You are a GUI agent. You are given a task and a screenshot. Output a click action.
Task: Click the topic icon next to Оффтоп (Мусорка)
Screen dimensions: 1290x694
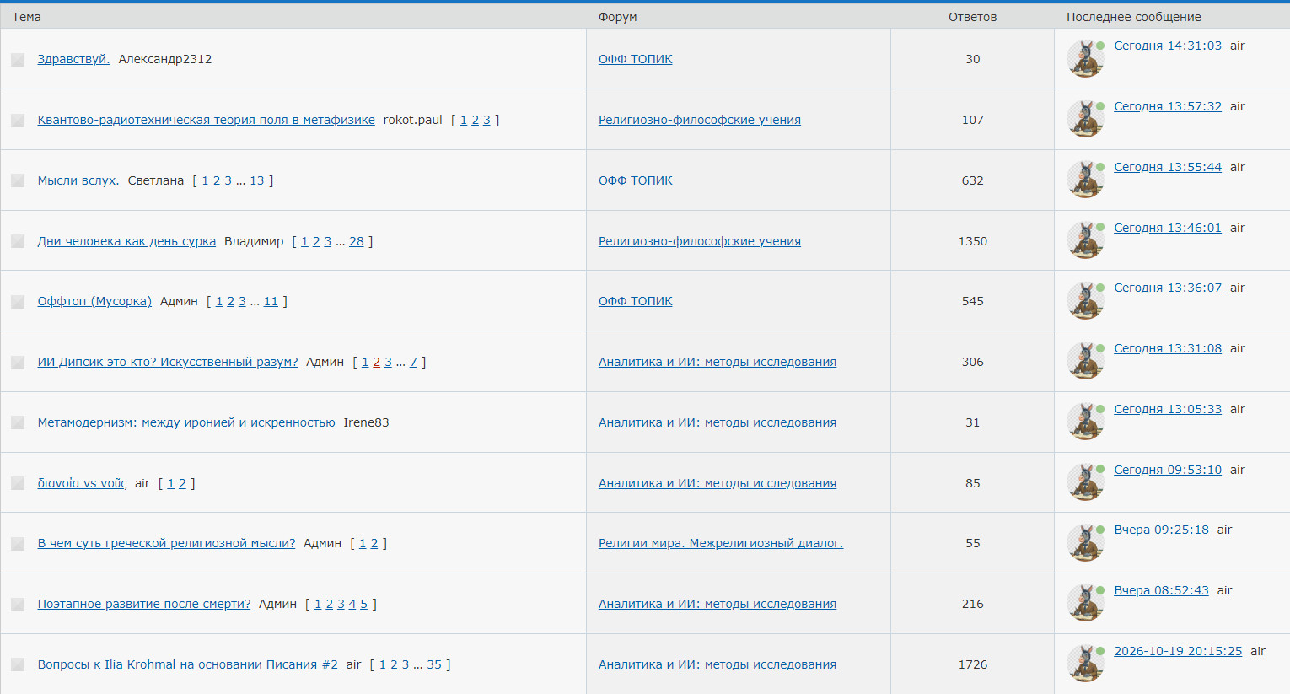(x=18, y=302)
